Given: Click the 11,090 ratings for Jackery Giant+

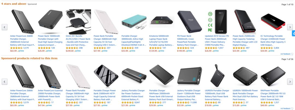Looking at the screenshot, I should 193,102.
